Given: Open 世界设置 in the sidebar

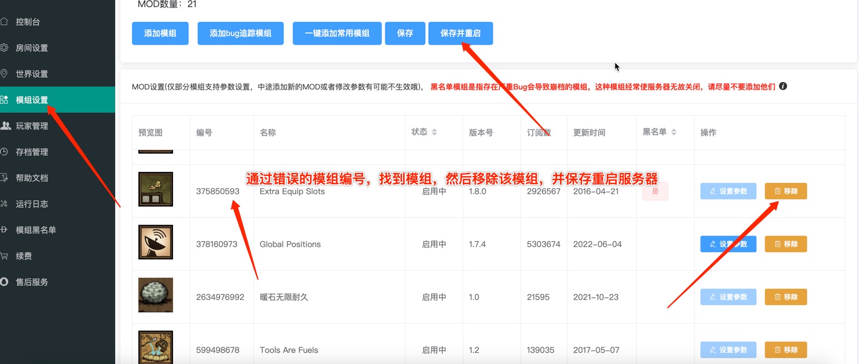Looking at the screenshot, I should (x=32, y=74).
